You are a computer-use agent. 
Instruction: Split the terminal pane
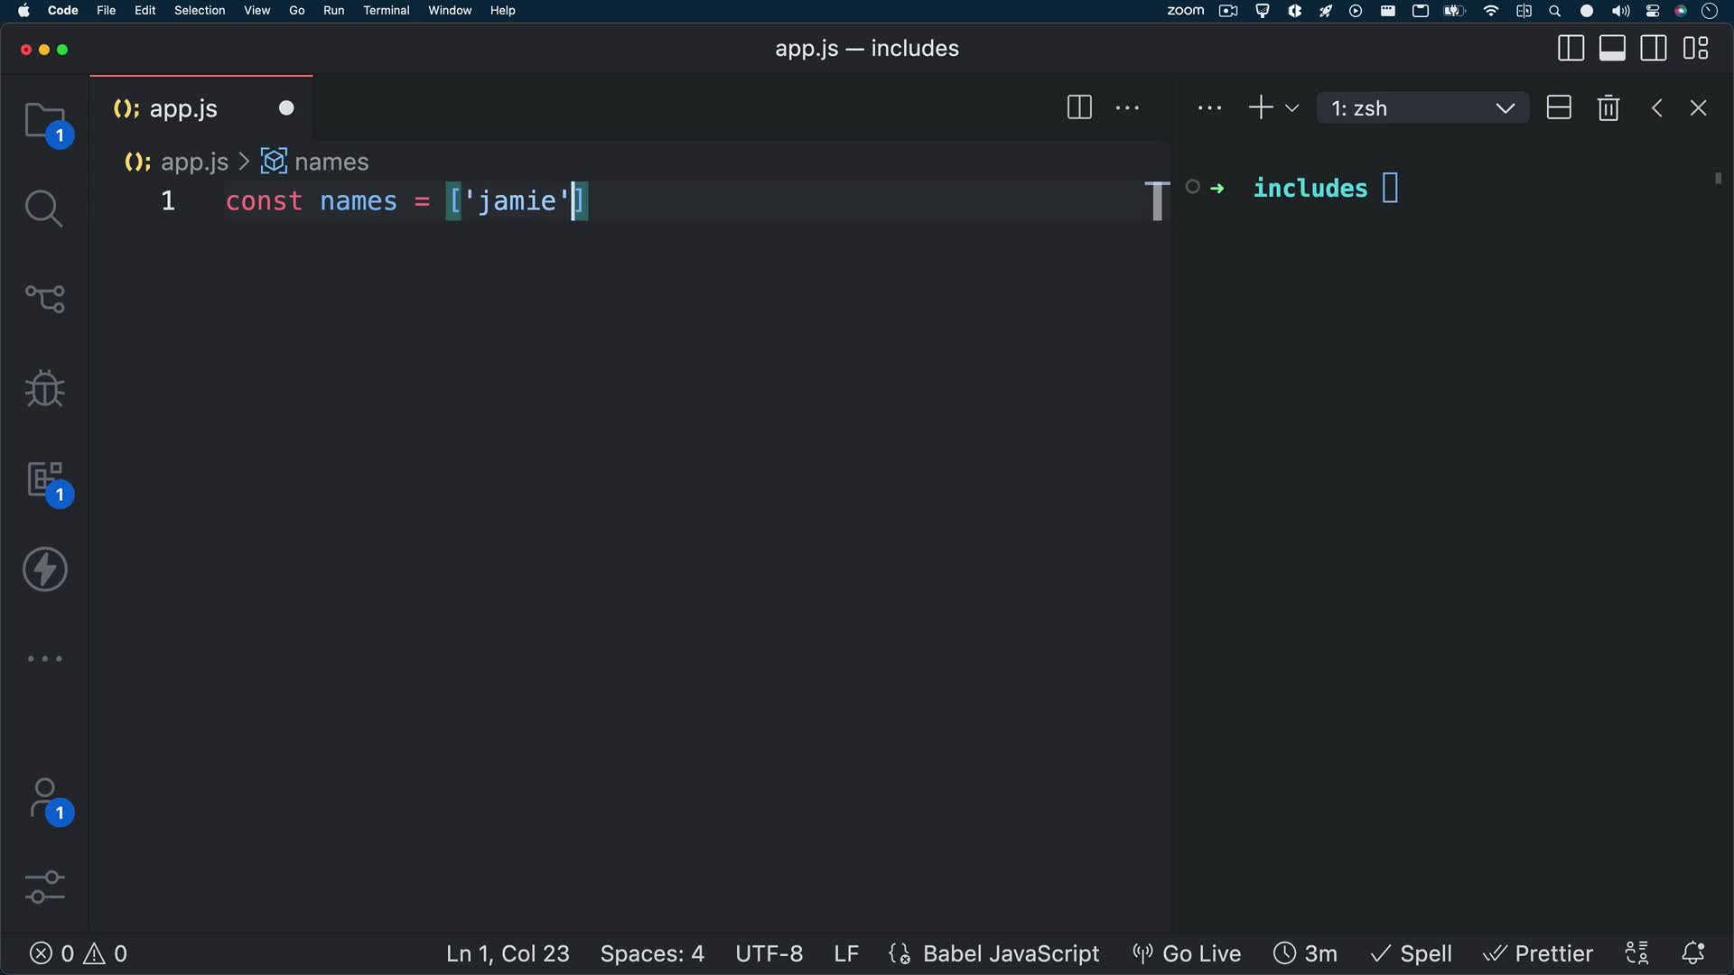pyautogui.click(x=1559, y=107)
